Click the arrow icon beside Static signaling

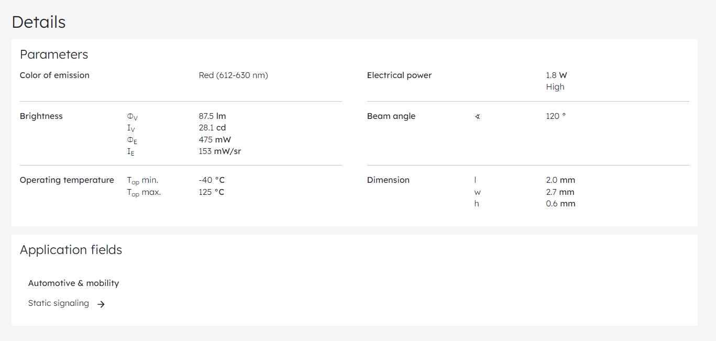pos(101,304)
